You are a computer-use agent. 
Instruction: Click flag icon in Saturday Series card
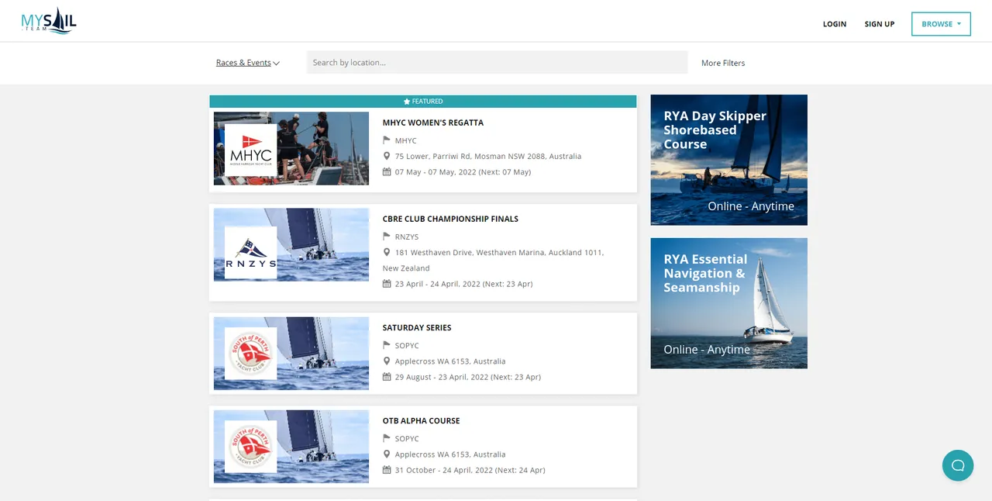(387, 345)
